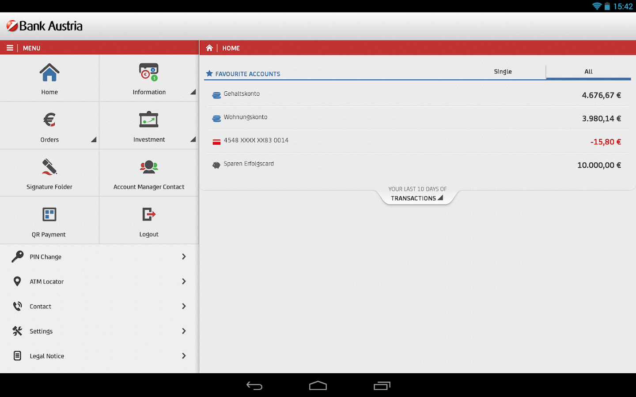Tap the red card icon for 4548 account
The width and height of the screenshot is (636, 397).
[x=216, y=142]
